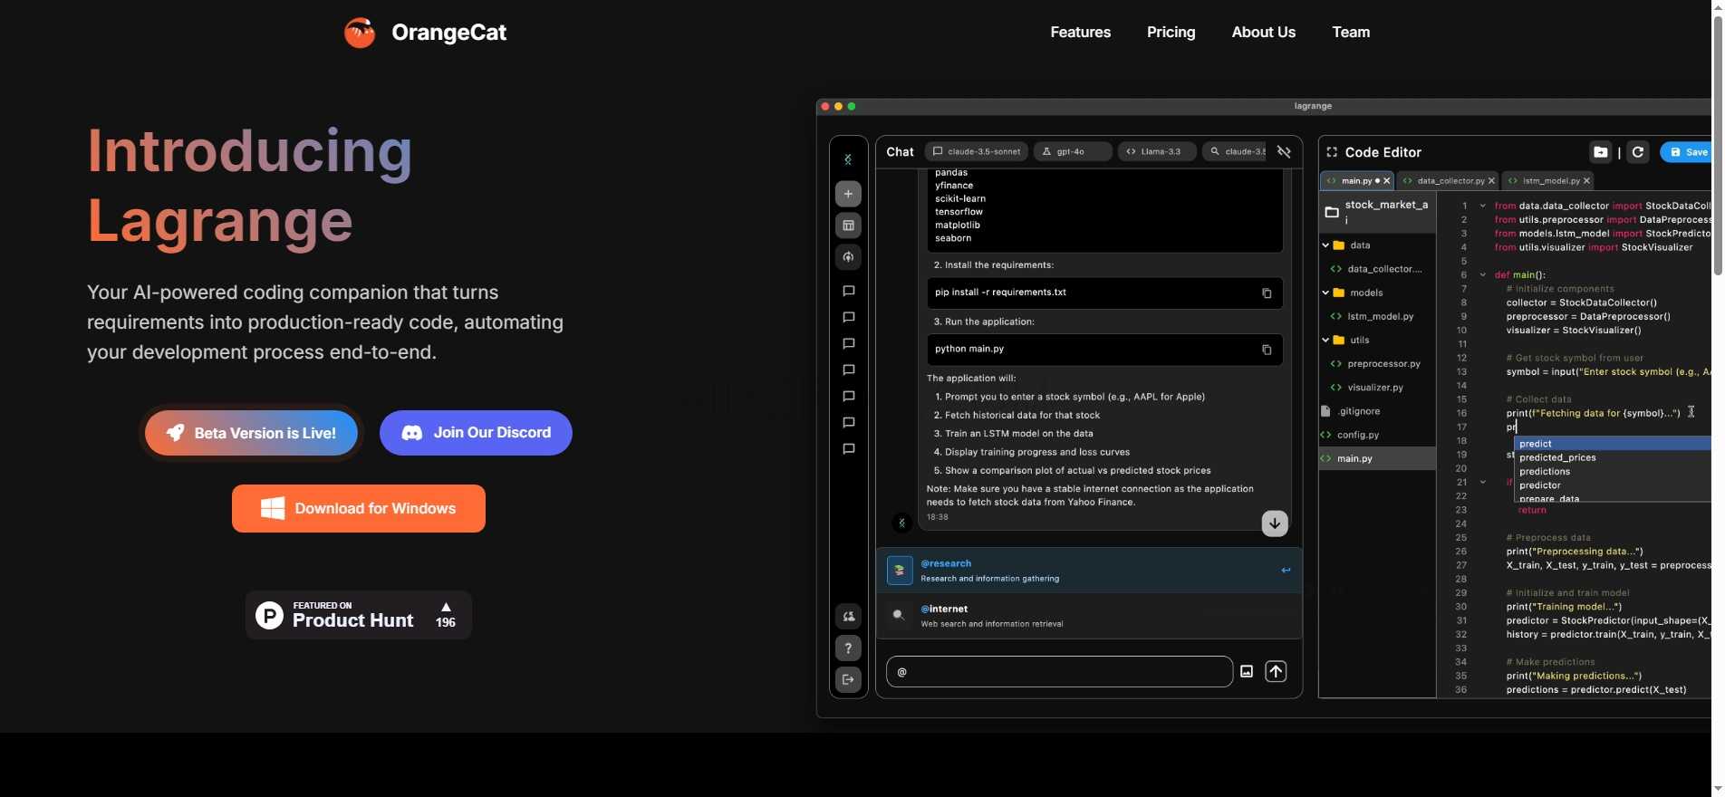
Task: Open the Pricing nav item
Action: point(1171,32)
